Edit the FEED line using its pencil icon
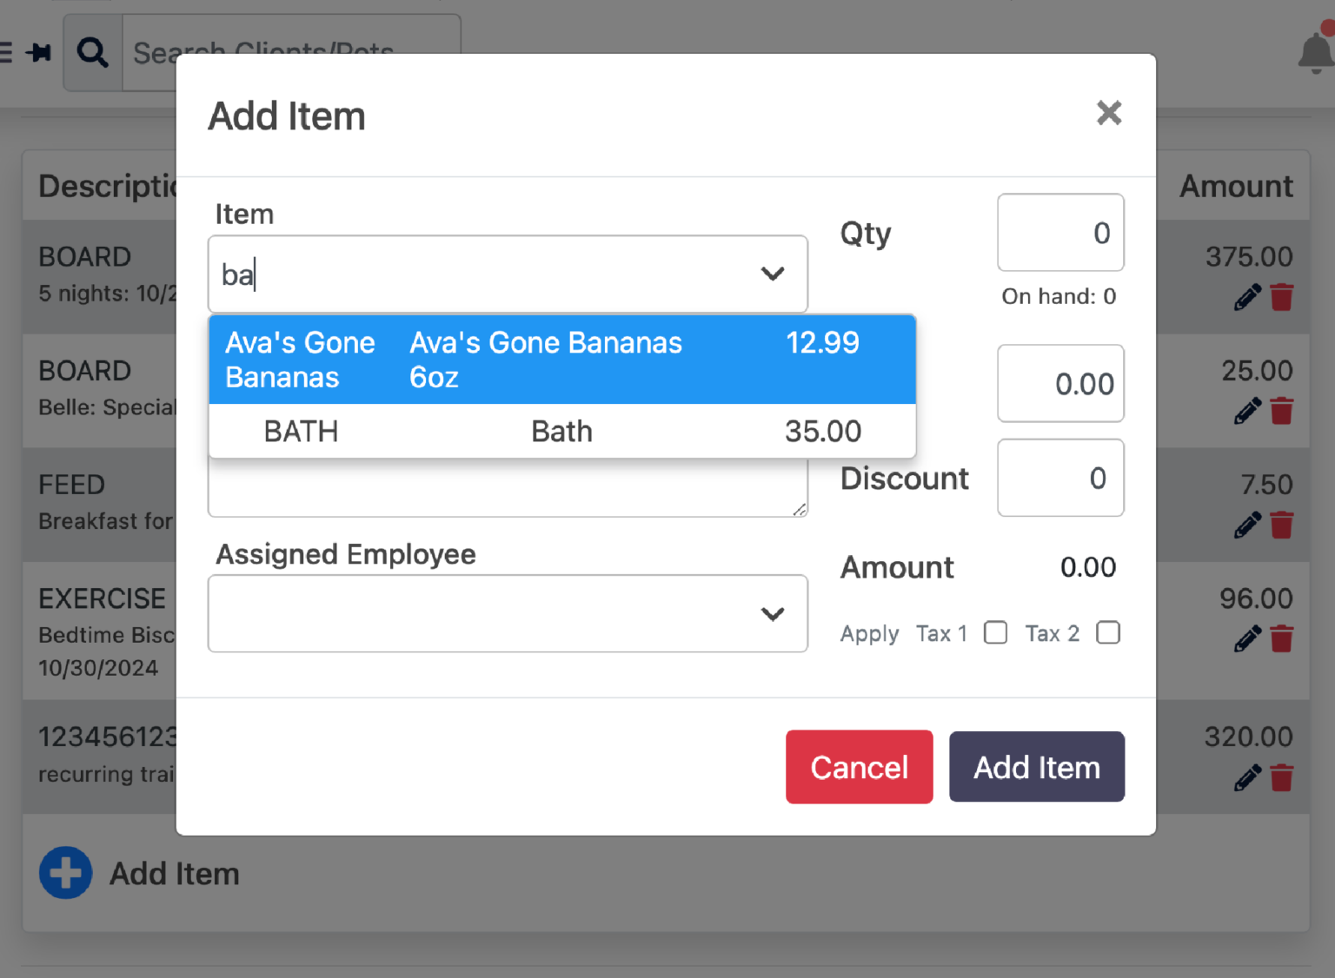 (1248, 525)
